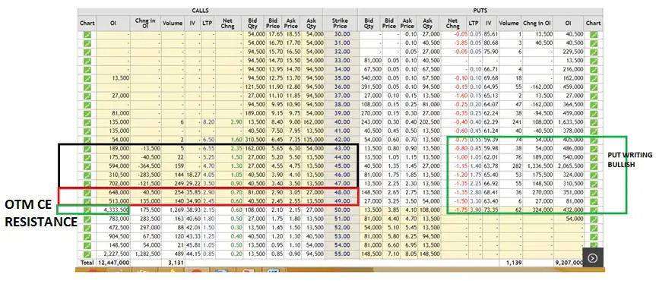Open the puts chart icon in the 33.00 row

(x=593, y=61)
